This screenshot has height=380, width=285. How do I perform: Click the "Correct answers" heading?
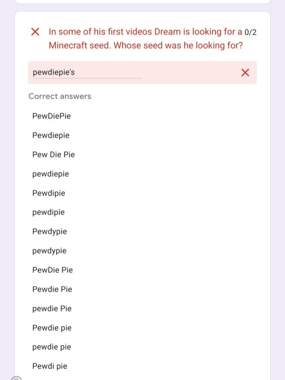(x=60, y=96)
